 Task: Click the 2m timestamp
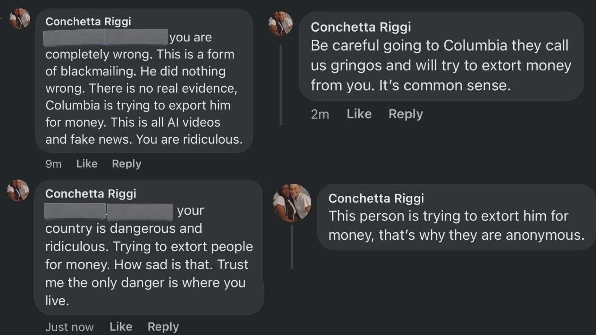click(x=320, y=114)
